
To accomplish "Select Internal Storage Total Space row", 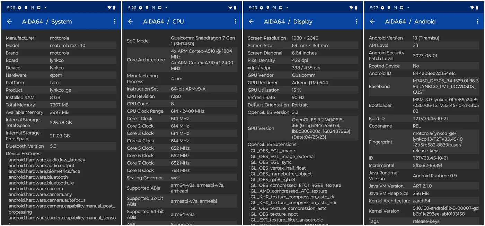I will coord(61,123).
